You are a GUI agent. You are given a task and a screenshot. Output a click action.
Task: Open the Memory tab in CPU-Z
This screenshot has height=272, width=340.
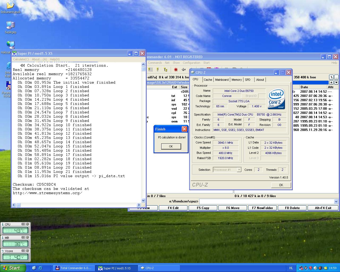click(237, 80)
